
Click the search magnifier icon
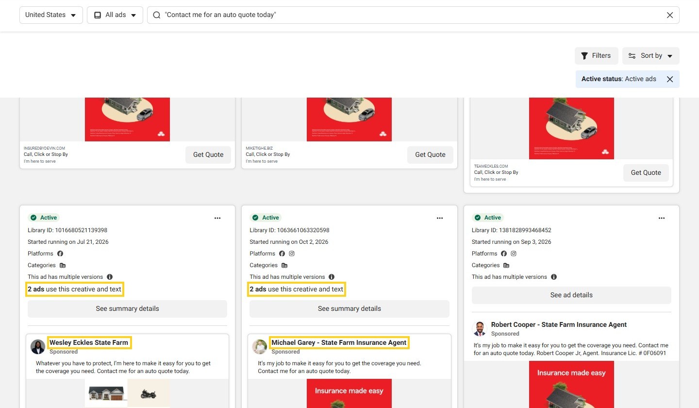coord(156,15)
